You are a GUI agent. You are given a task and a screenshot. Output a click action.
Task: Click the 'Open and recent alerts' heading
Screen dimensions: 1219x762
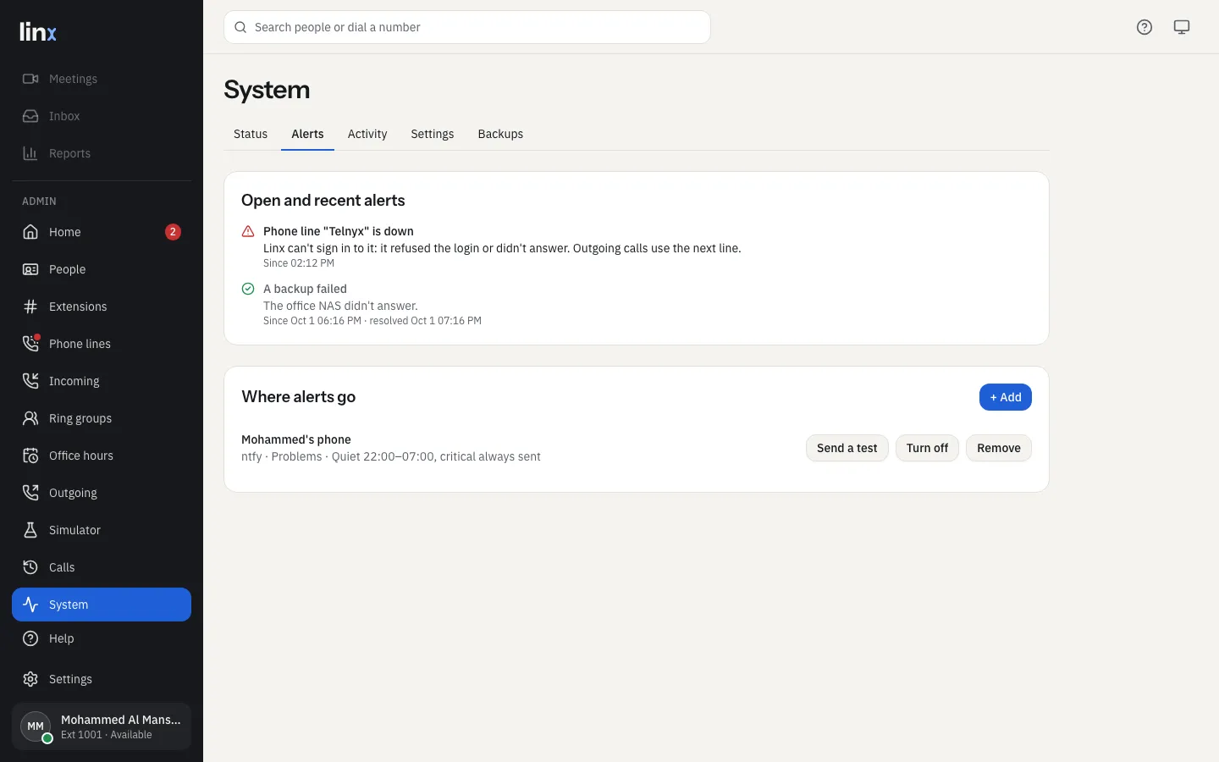[323, 201]
